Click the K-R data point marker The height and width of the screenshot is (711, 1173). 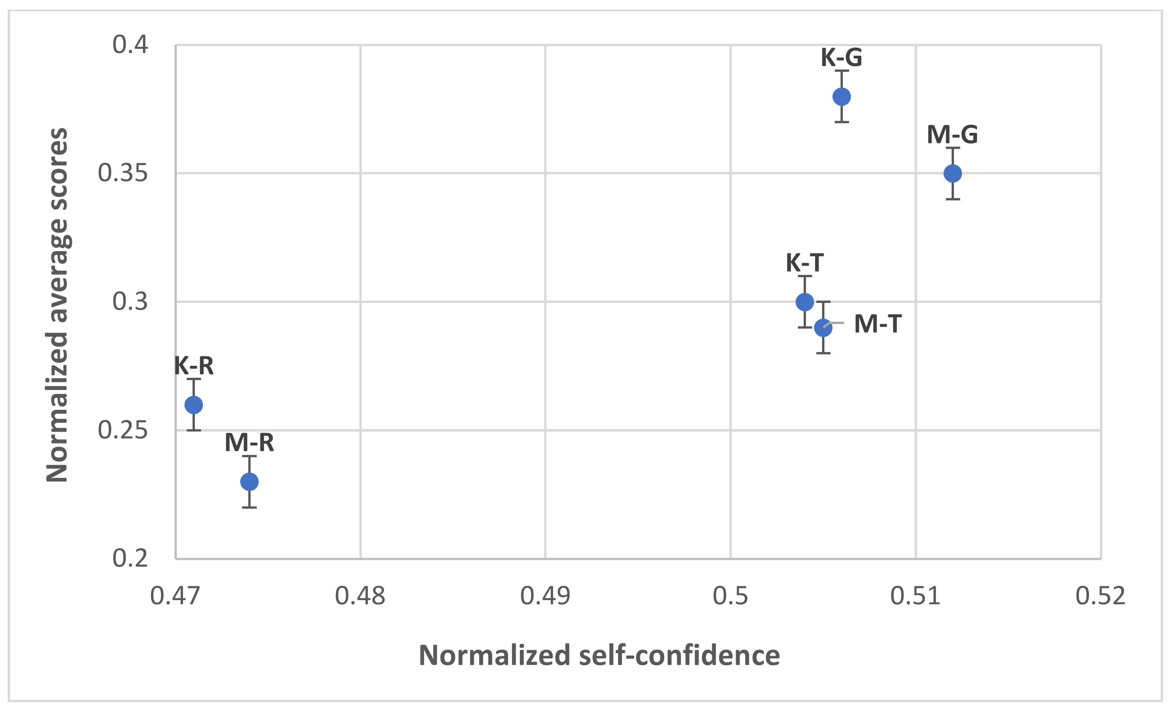tap(194, 405)
